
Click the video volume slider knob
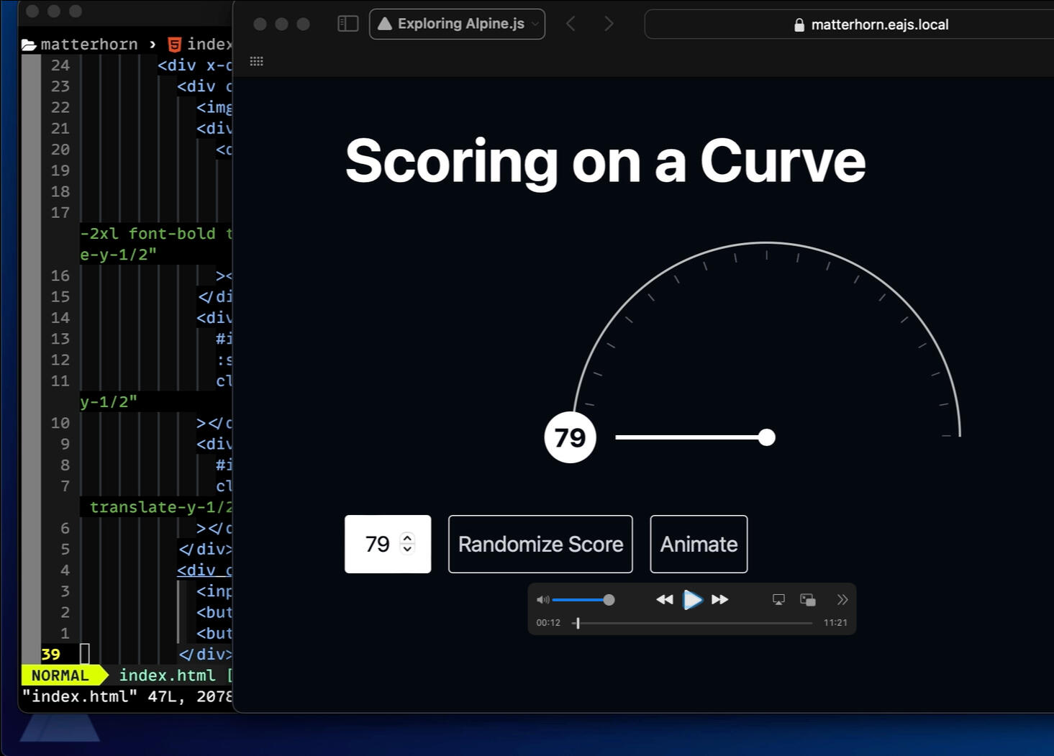point(609,600)
